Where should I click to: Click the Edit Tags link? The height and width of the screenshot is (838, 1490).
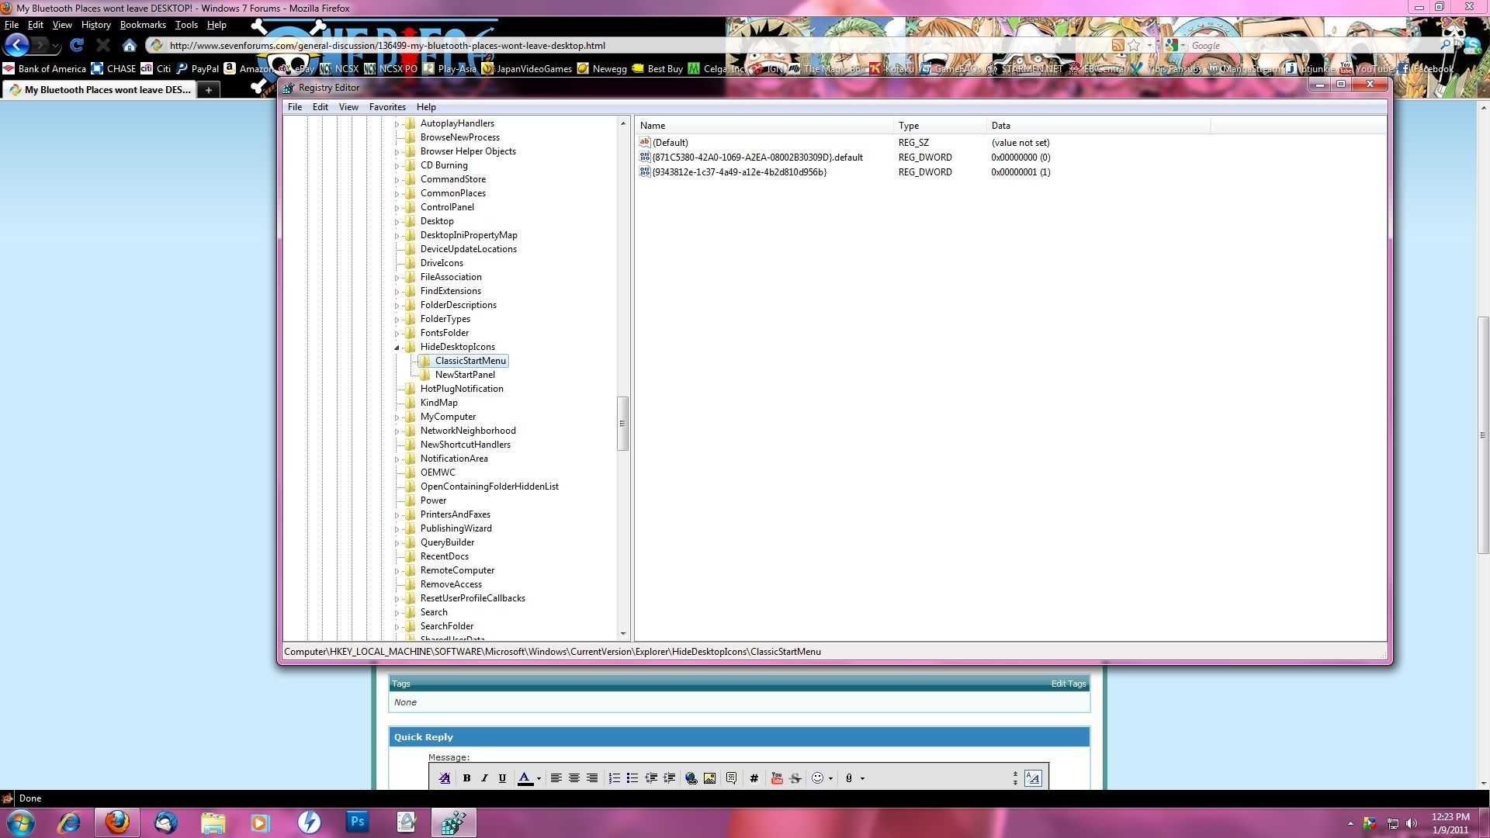click(1067, 684)
